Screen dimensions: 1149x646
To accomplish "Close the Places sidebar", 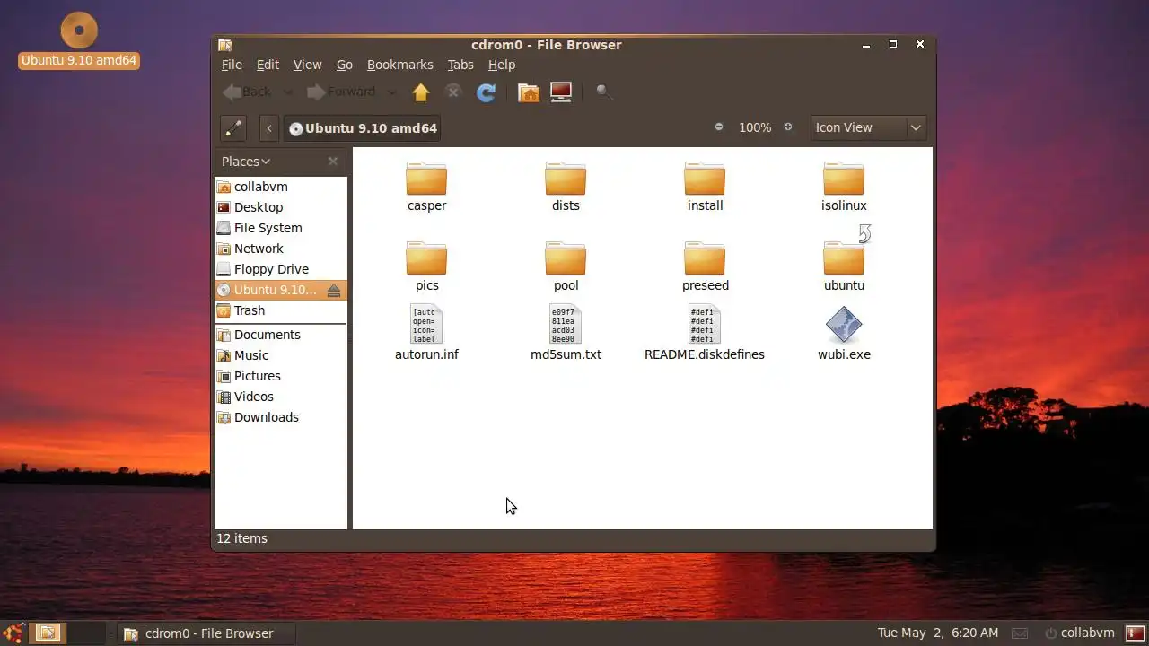I will click(333, 161).
